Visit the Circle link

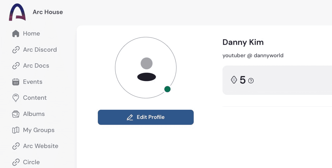(x=31, y=162)
